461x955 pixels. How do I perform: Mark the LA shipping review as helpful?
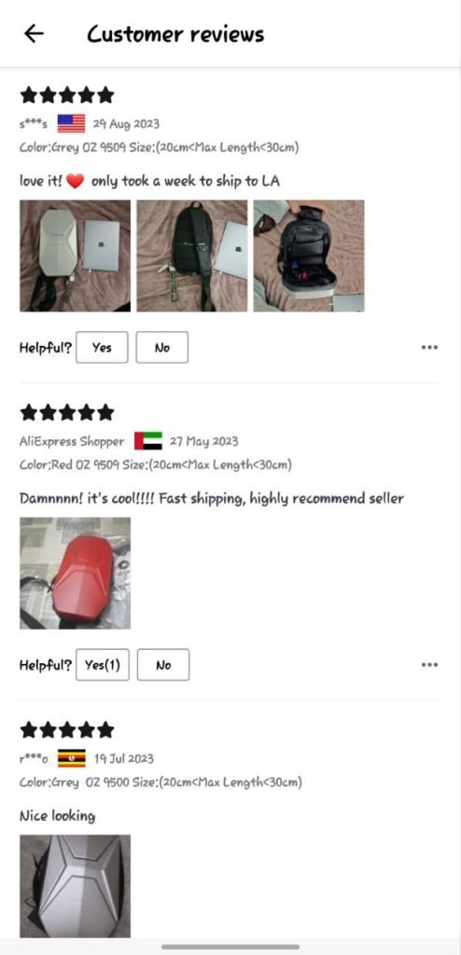[x=102, y=347]
